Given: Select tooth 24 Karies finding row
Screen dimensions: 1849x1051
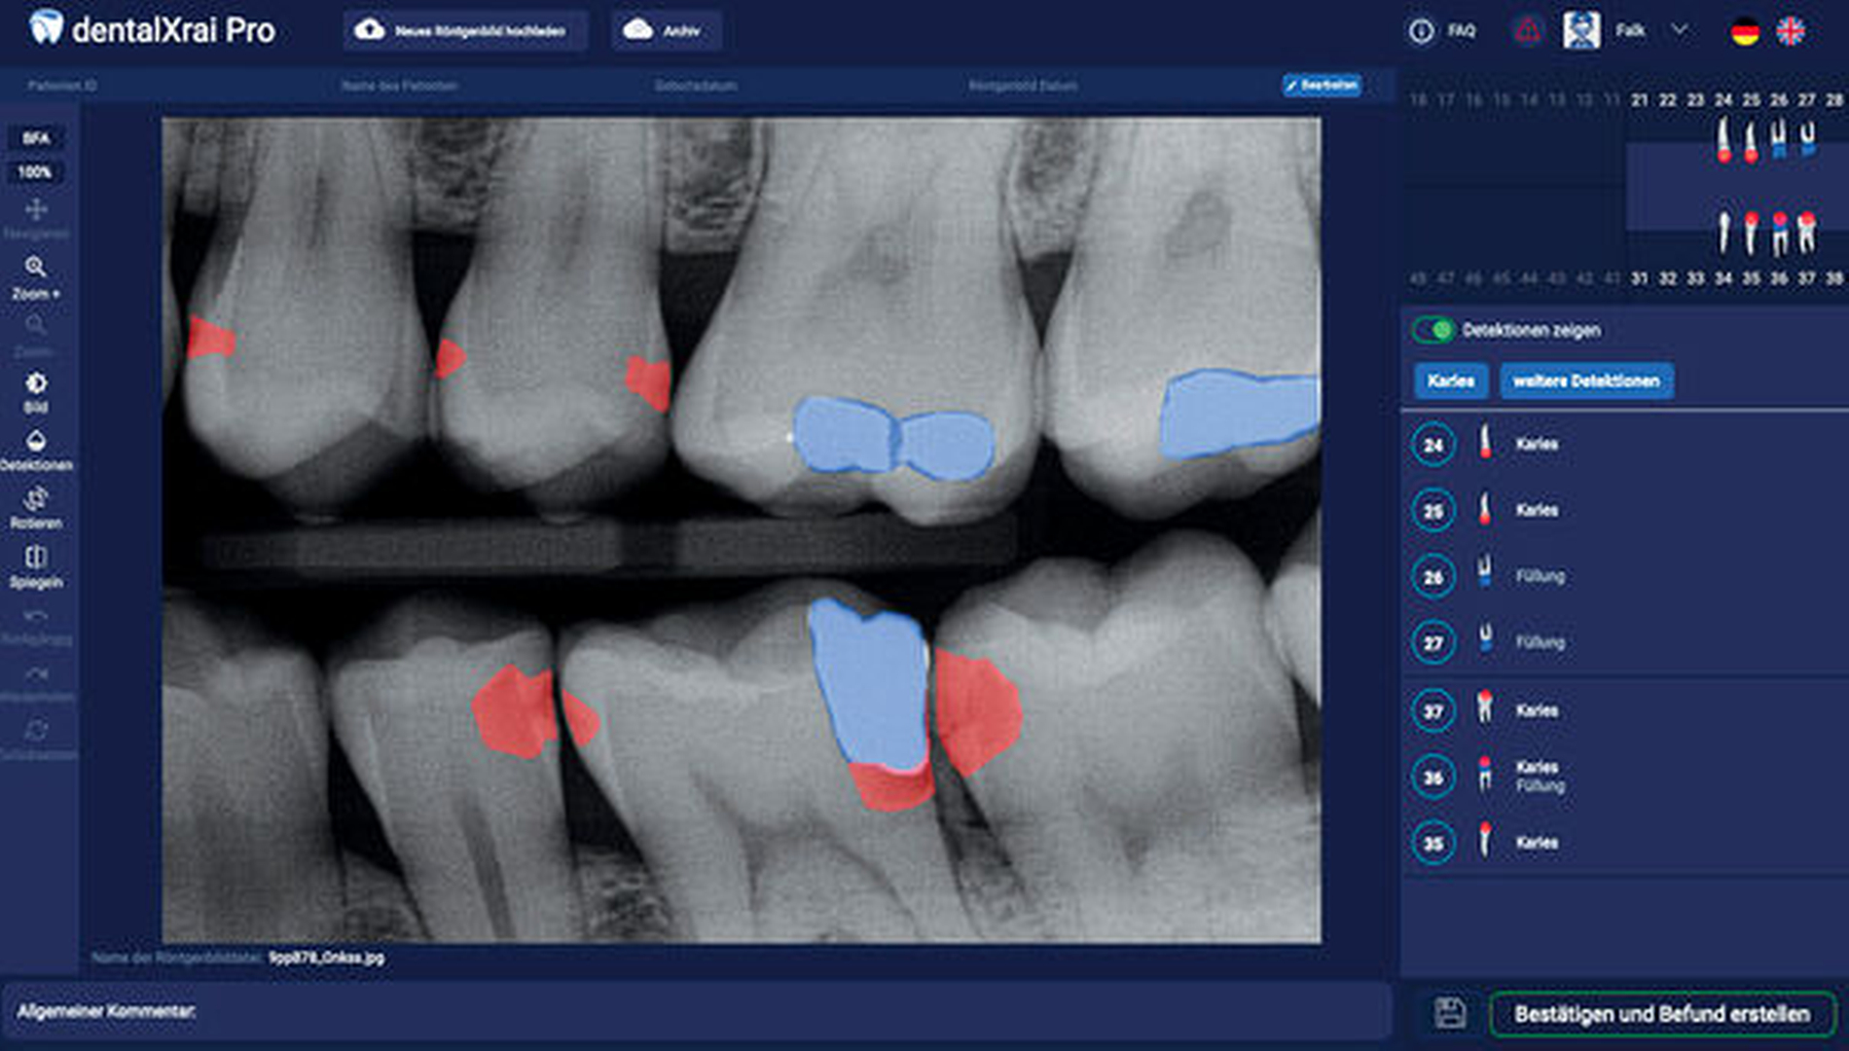Looking at the screenshot, I should [1538, 445].
